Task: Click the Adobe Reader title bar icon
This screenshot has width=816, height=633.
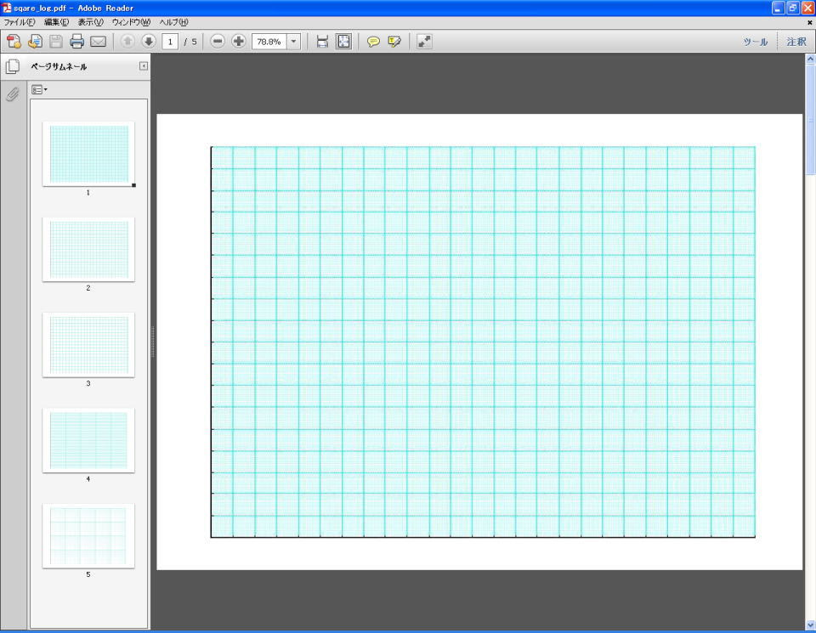Action: coord(7,8)
